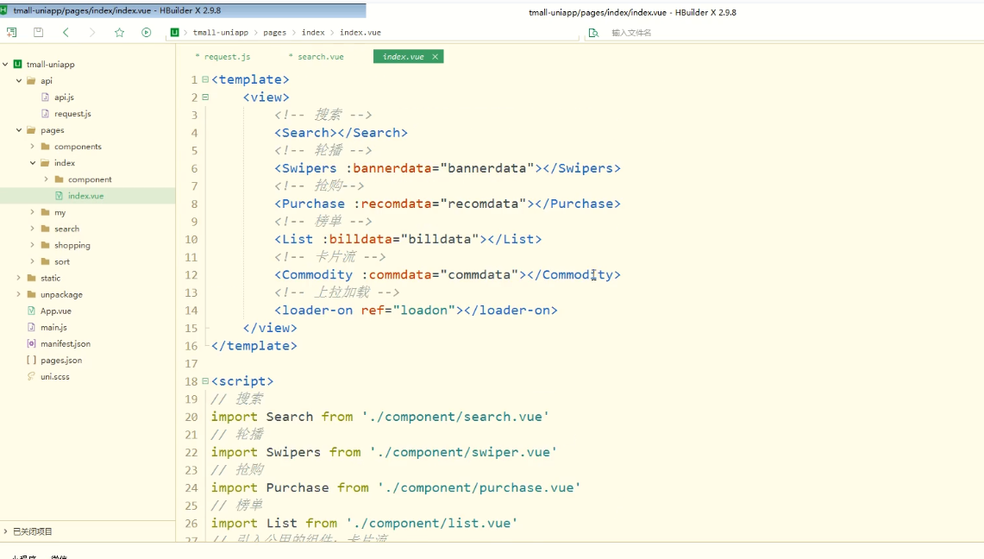The width and height of the screenshot is (984, 559).
Task: Click the file search icon
Action: coord(593,33)
